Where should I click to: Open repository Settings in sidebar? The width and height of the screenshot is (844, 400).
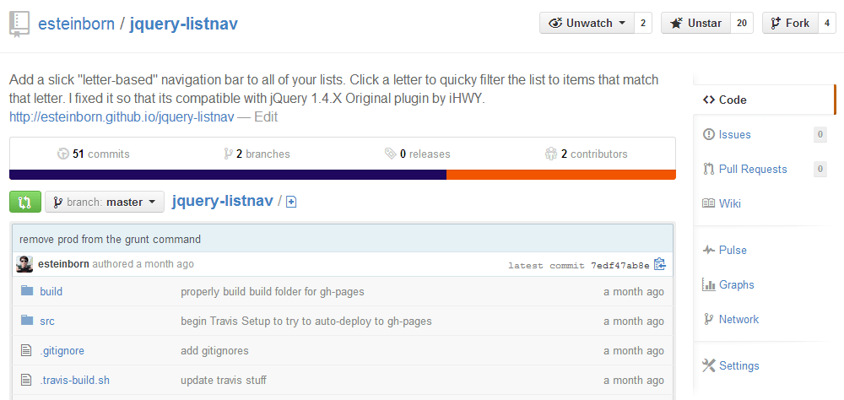738,365
